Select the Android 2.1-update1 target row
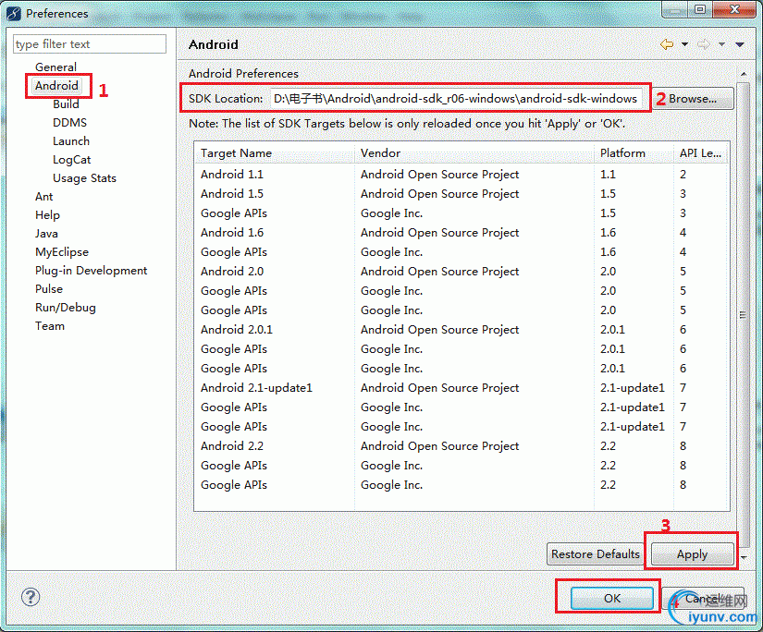This screenshot has width=763, height=632. (461, 387)
